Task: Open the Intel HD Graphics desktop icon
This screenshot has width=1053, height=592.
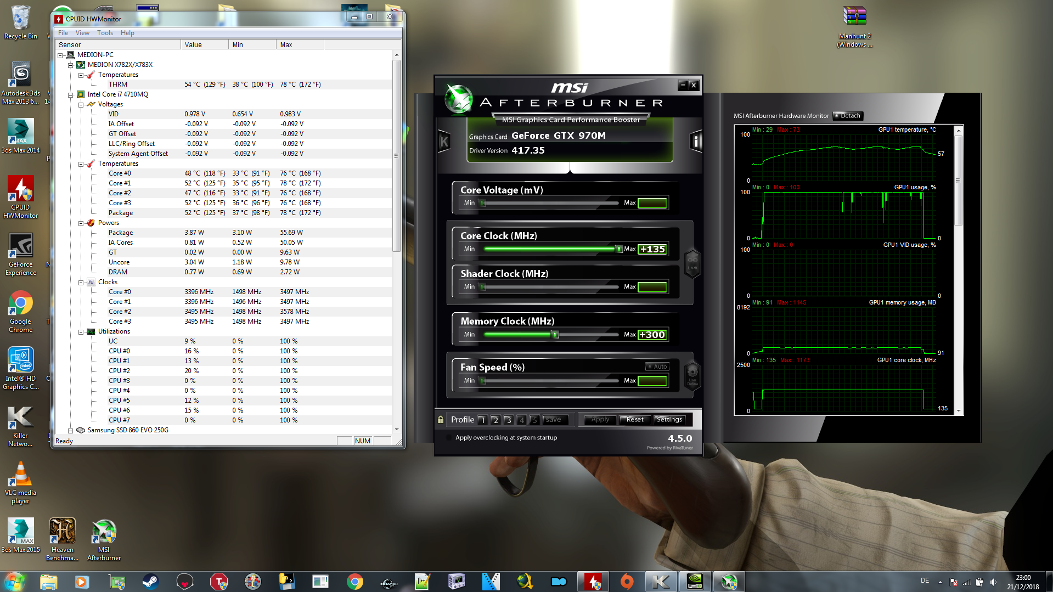Action: tap(21, 369)
